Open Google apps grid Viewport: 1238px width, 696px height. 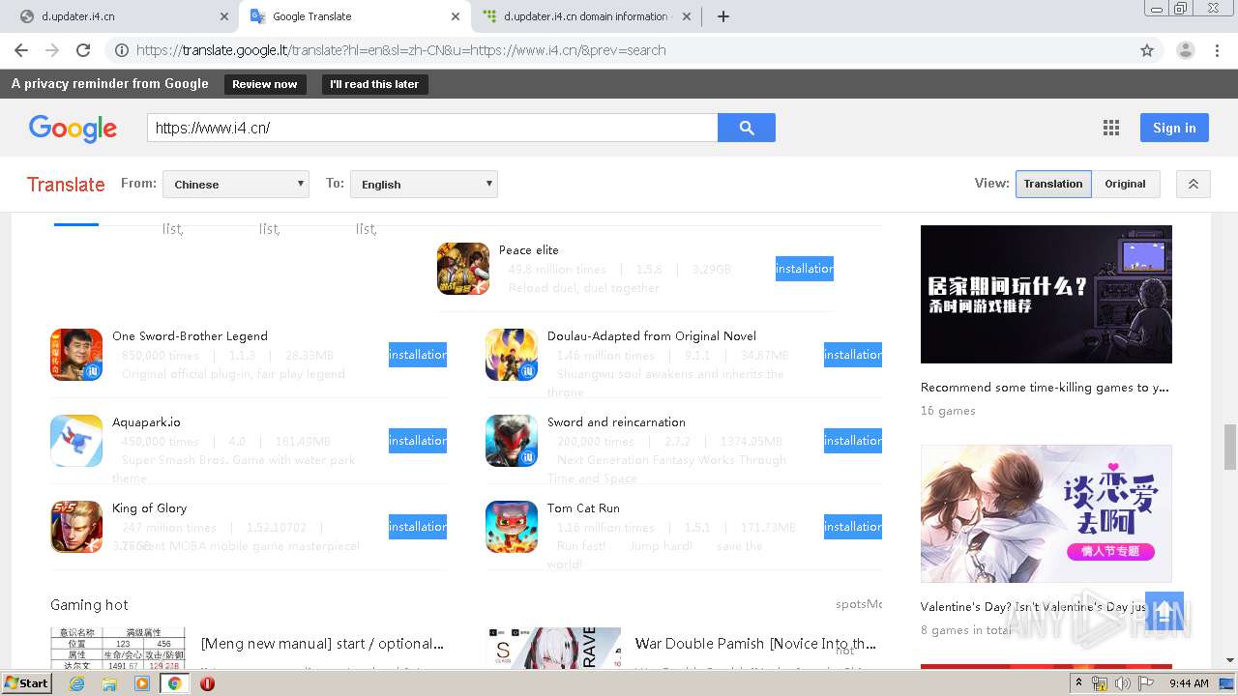click(1111, 128)
